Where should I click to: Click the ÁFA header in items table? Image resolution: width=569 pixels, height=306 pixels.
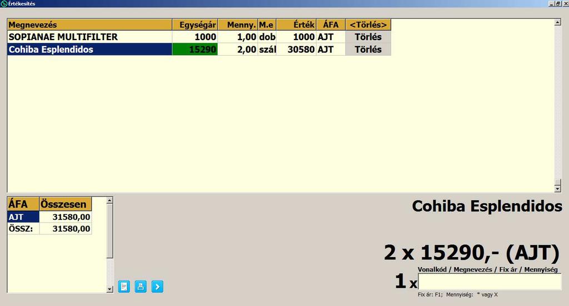(x=331, y=24)
